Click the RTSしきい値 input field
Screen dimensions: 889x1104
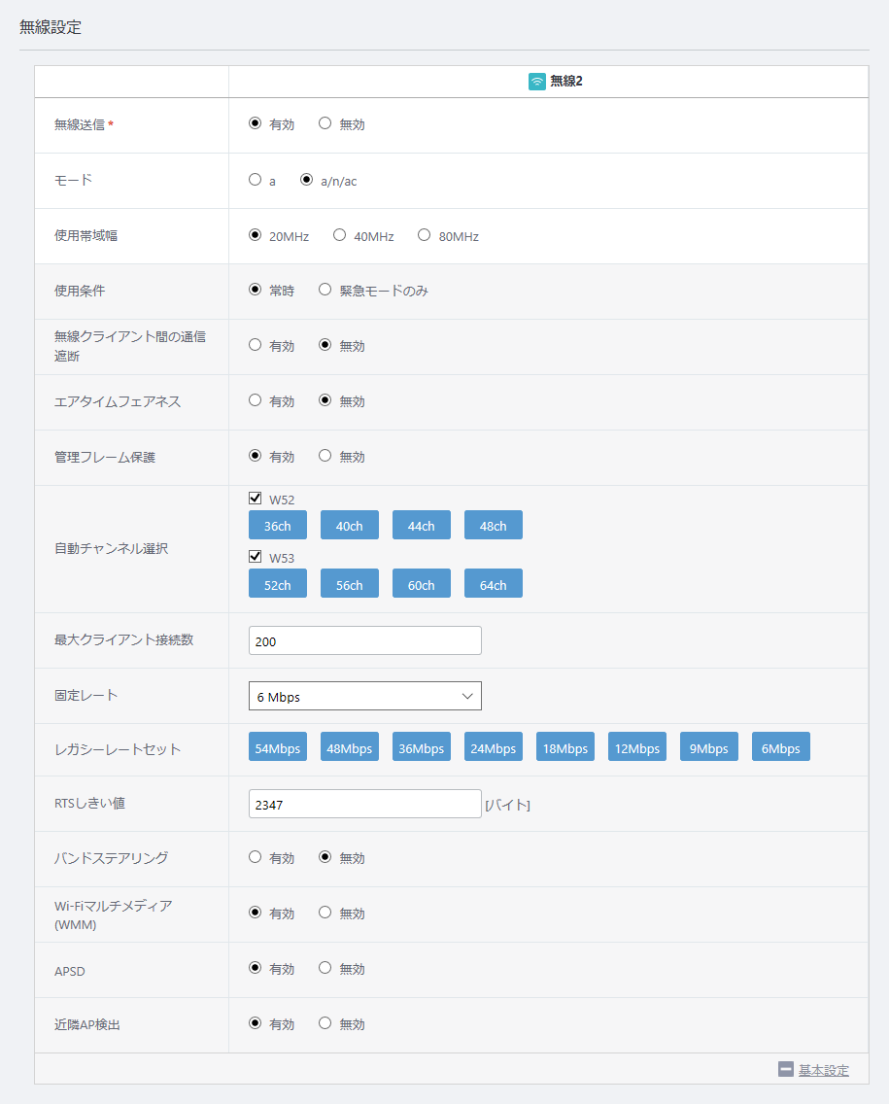point(364,804)
